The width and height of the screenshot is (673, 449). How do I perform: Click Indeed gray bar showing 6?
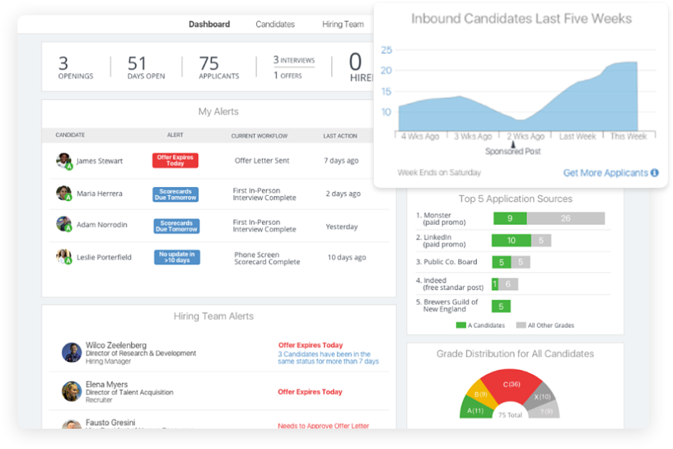click(508, 284)
